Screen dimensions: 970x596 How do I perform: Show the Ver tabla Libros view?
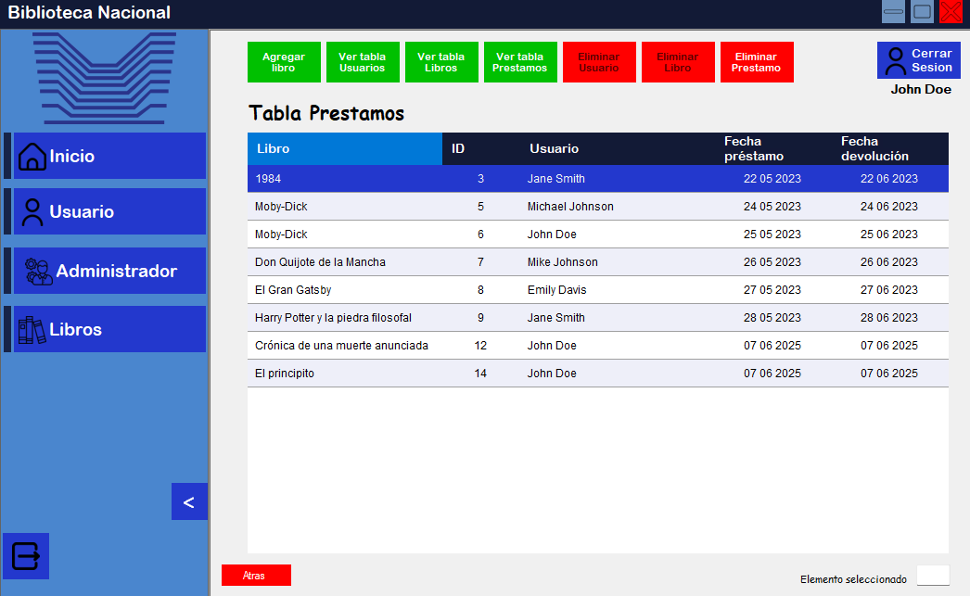tap(441, 62)
